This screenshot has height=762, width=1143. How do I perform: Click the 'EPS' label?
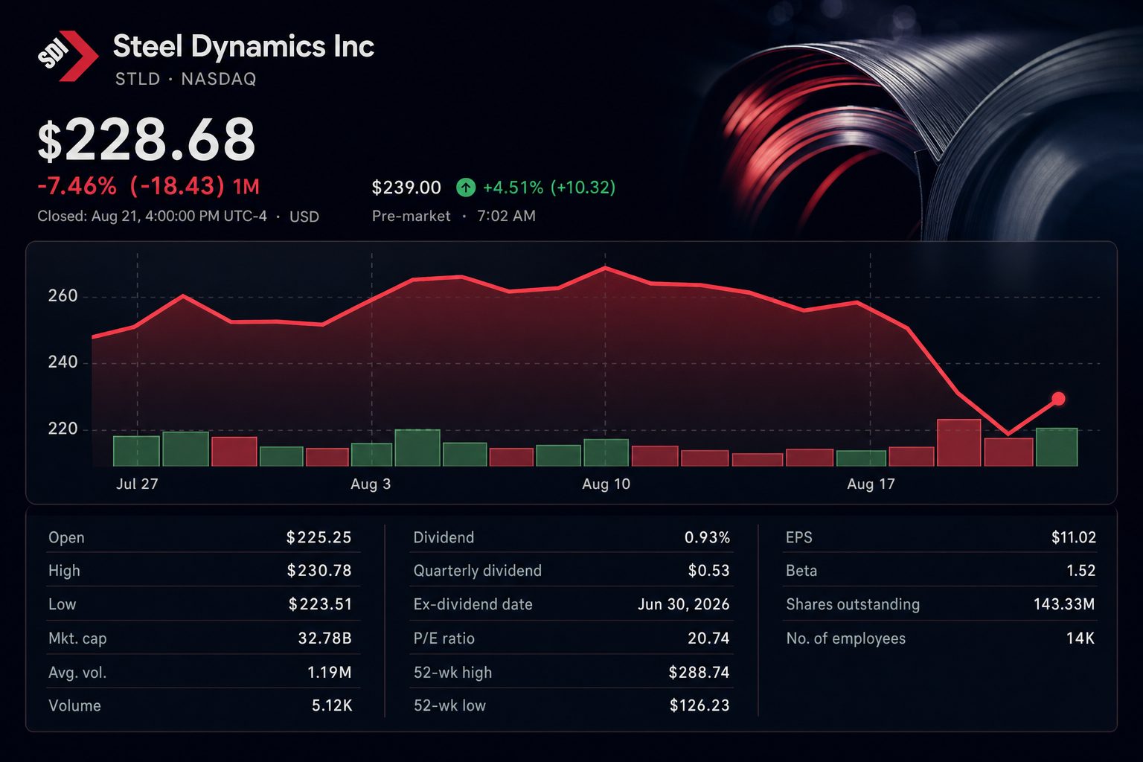click(x=799, y=537)
